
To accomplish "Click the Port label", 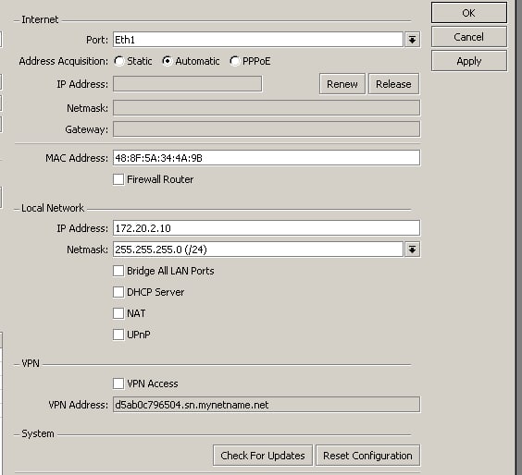I will [x=97, y=41].
